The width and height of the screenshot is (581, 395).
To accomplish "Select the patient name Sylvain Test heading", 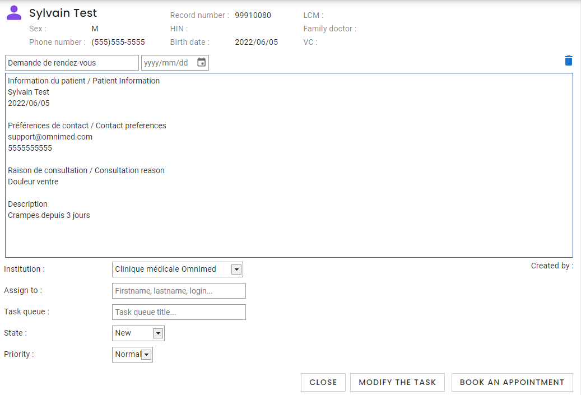I will coord(63,13).
